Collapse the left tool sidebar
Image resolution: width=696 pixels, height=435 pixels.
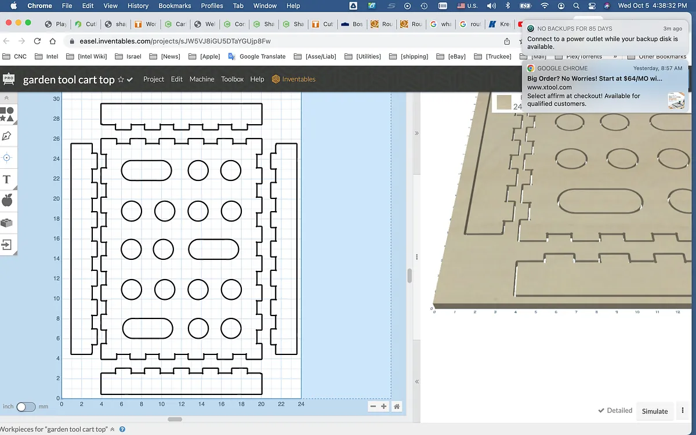7,99
